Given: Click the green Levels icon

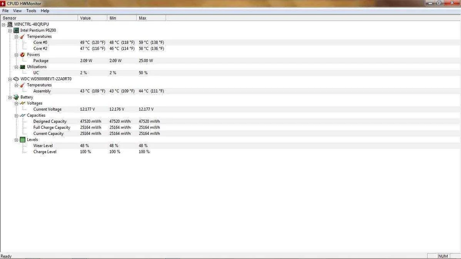Looking at the screenshot, I should [22, 140].
